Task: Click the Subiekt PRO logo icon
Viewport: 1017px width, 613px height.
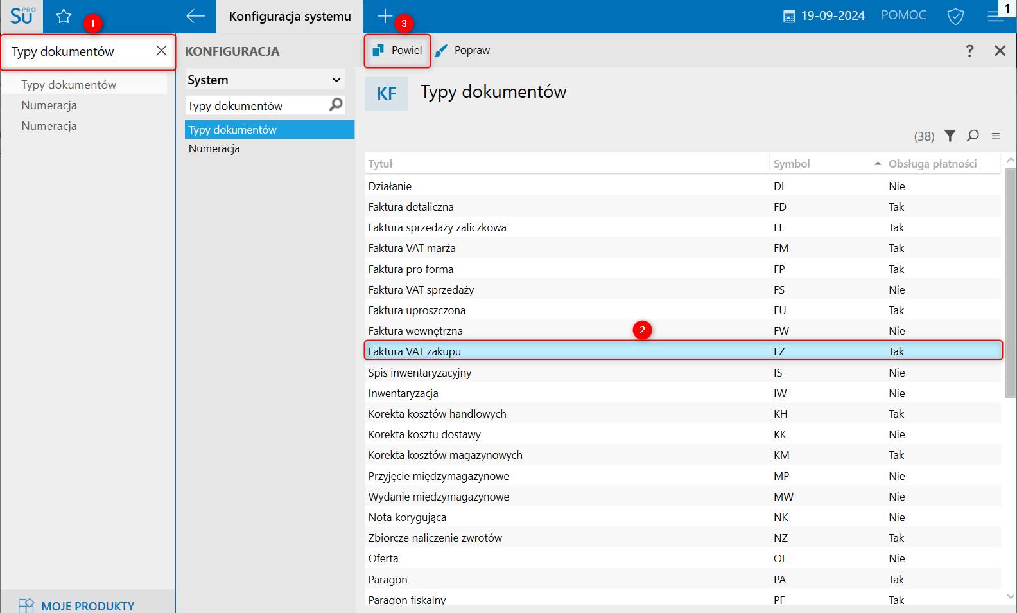Action: coord(22,16)
